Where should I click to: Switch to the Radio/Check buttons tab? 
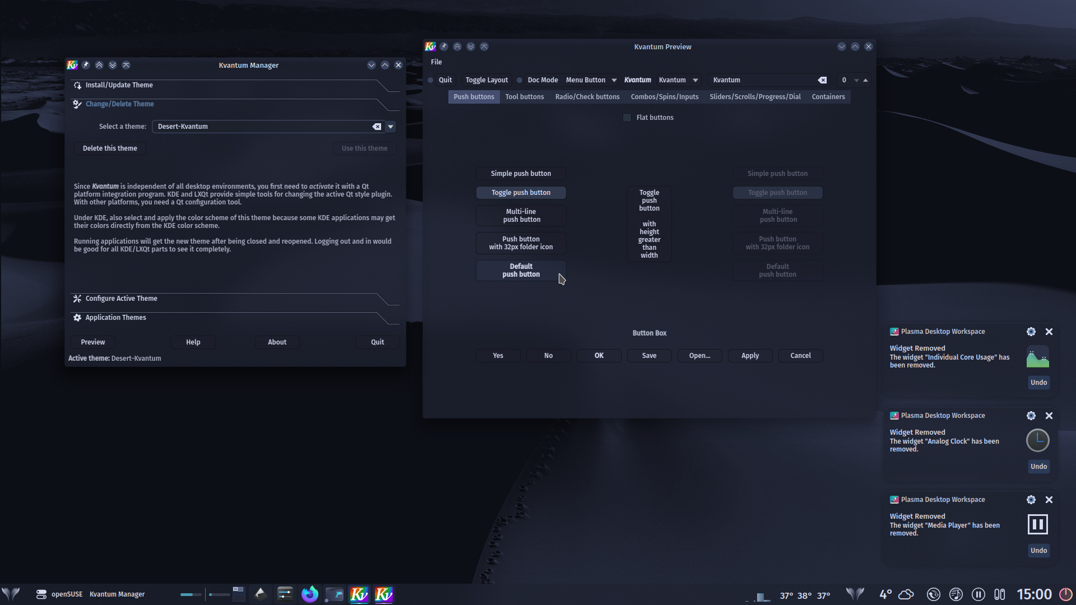[587, 97]
